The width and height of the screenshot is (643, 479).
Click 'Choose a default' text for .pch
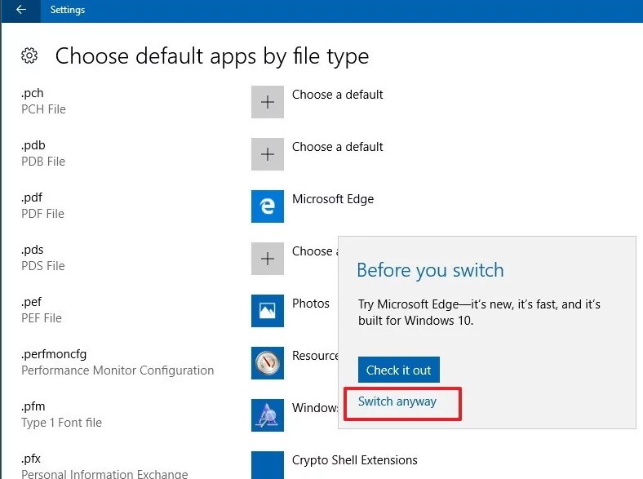pyautogui.click(x=337, y=95)
